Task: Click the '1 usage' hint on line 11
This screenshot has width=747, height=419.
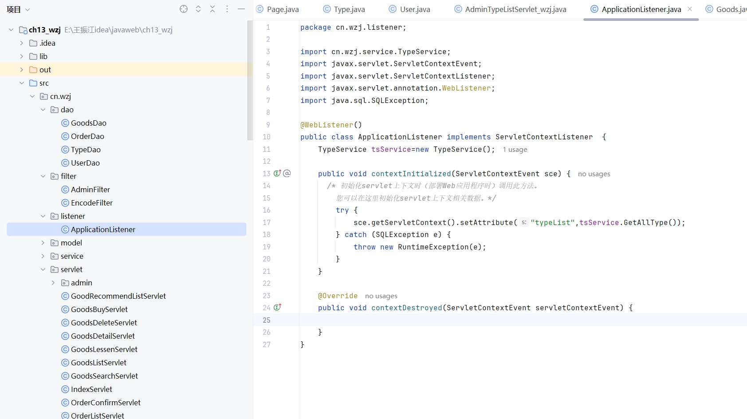Action: point(515,150)
